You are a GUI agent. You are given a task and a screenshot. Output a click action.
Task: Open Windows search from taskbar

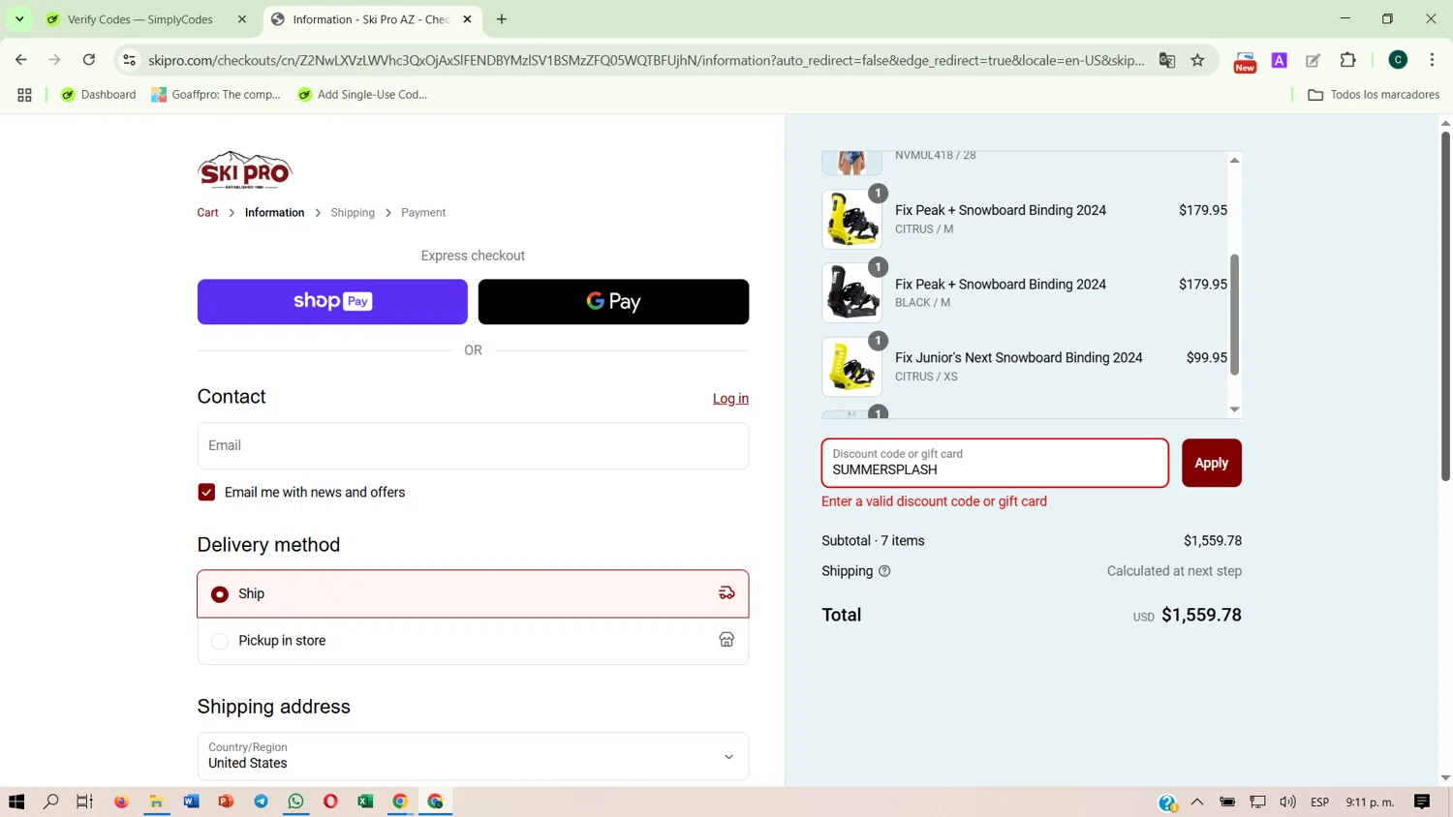[x=51, y=802]
